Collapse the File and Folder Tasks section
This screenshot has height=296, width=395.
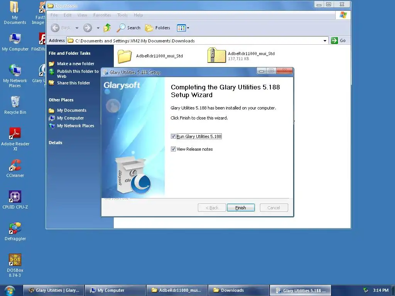pyautogui.click(x=69, y=53)
